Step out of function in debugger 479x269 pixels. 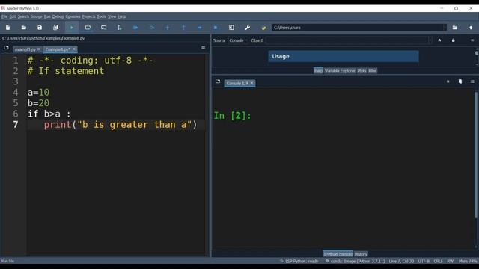(183, 28)
